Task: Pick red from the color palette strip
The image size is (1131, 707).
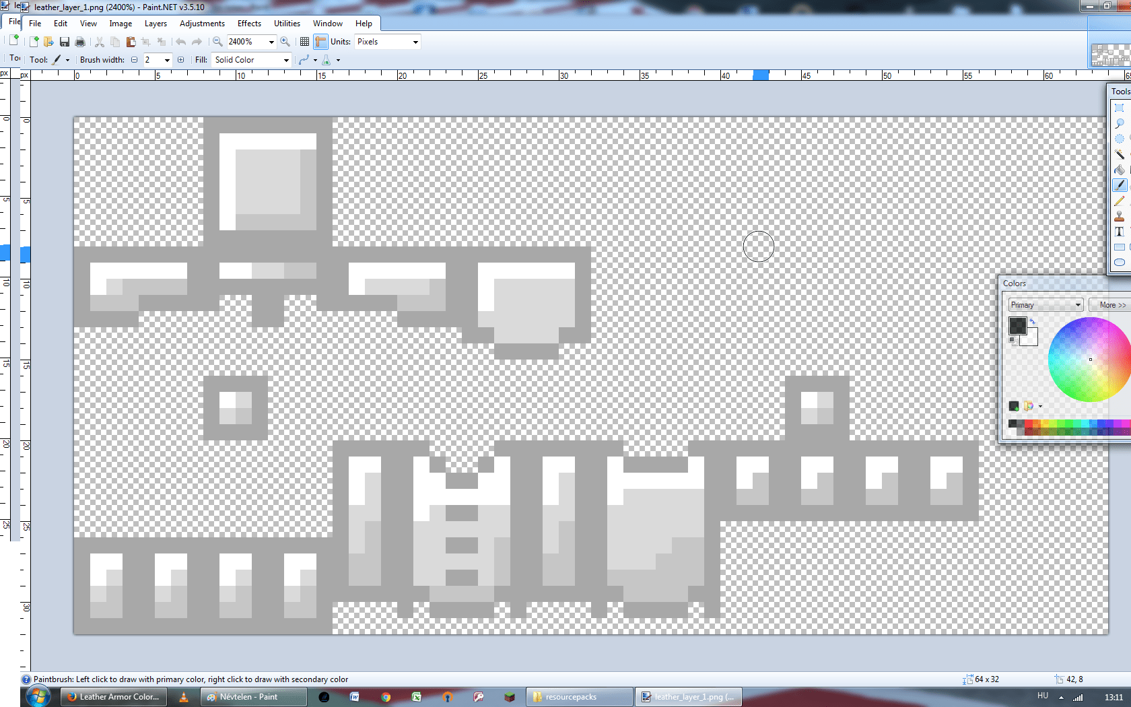Action: 1028,424
